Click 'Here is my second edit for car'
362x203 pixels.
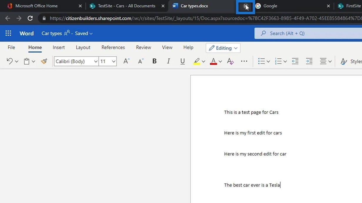click(x=255, y=154)
